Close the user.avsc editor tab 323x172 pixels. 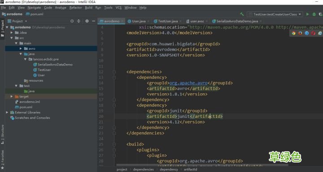207,21
